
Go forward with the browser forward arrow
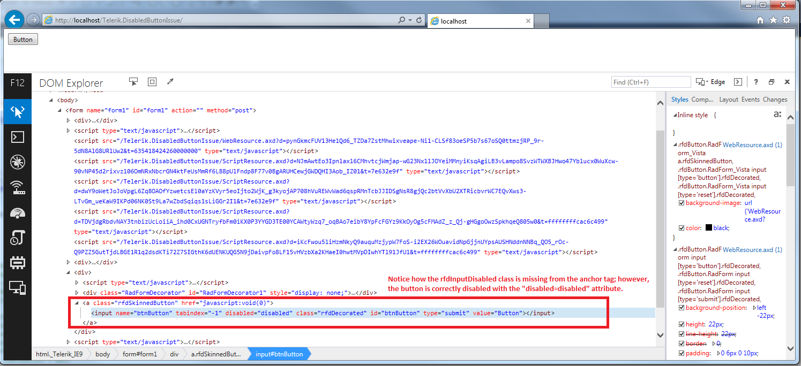click(33, 20)
